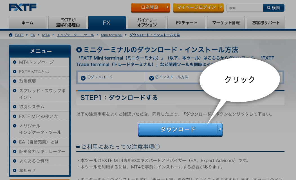
Task: Jump to ②インストール方法 section anchor
Action: pos(172,77)
